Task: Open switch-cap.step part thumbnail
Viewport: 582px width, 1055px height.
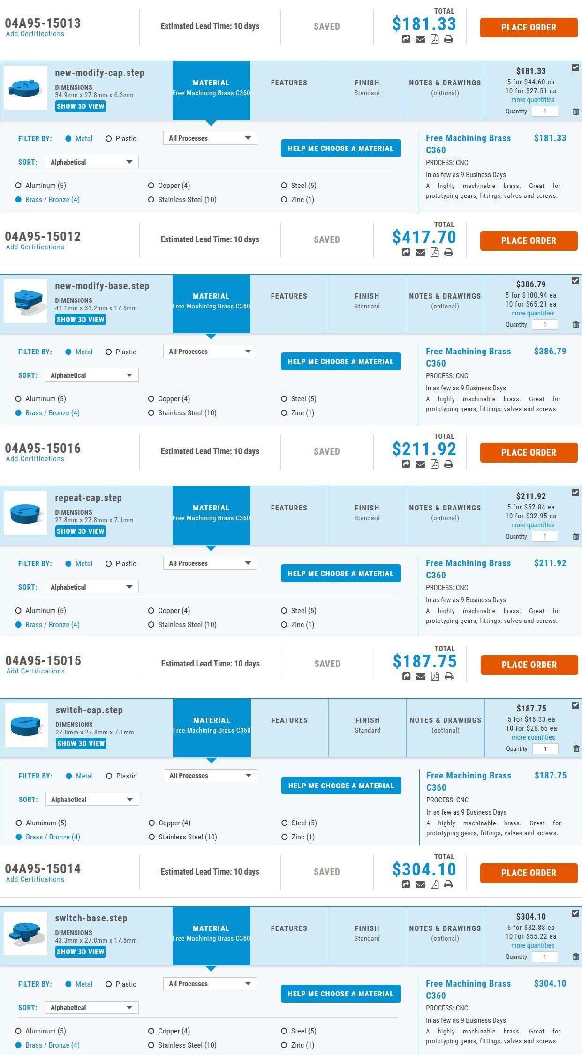Action: click(26, 725)
